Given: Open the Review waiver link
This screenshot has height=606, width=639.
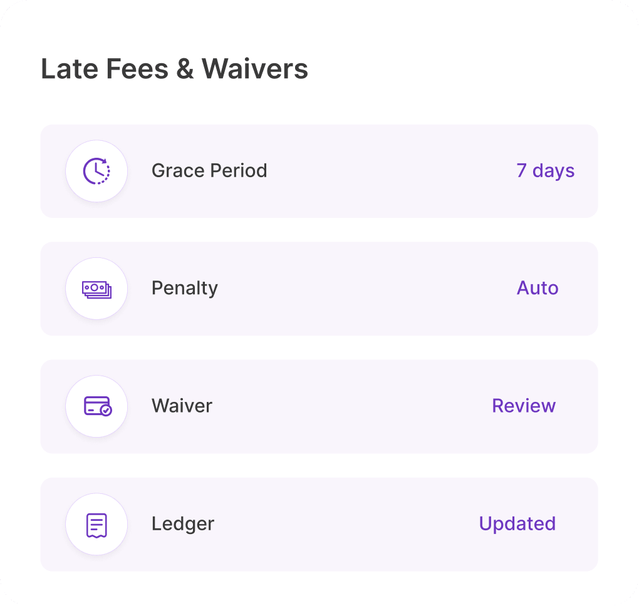Looking at the screenshot, I should pyautogui.click(x=524, y=406).
